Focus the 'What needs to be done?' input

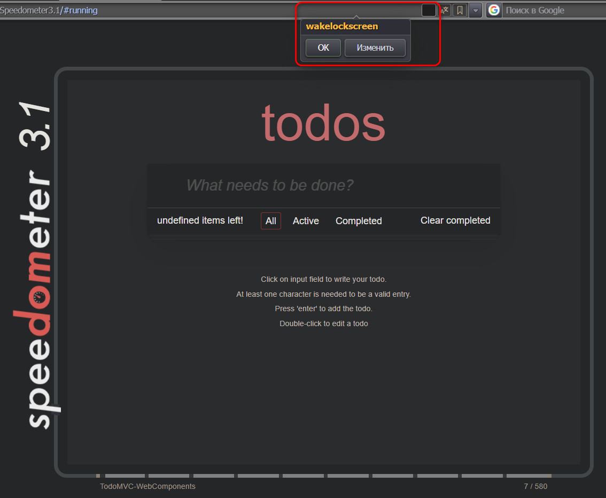coord(323,186)
